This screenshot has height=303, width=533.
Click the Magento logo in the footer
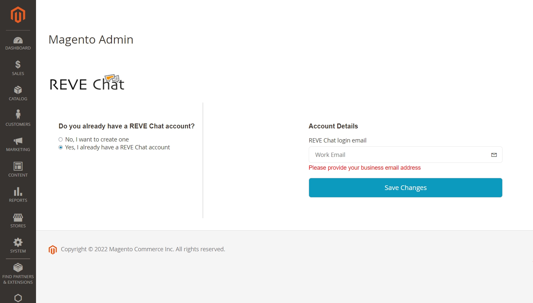pyautogui.click(x=53, y=250)
